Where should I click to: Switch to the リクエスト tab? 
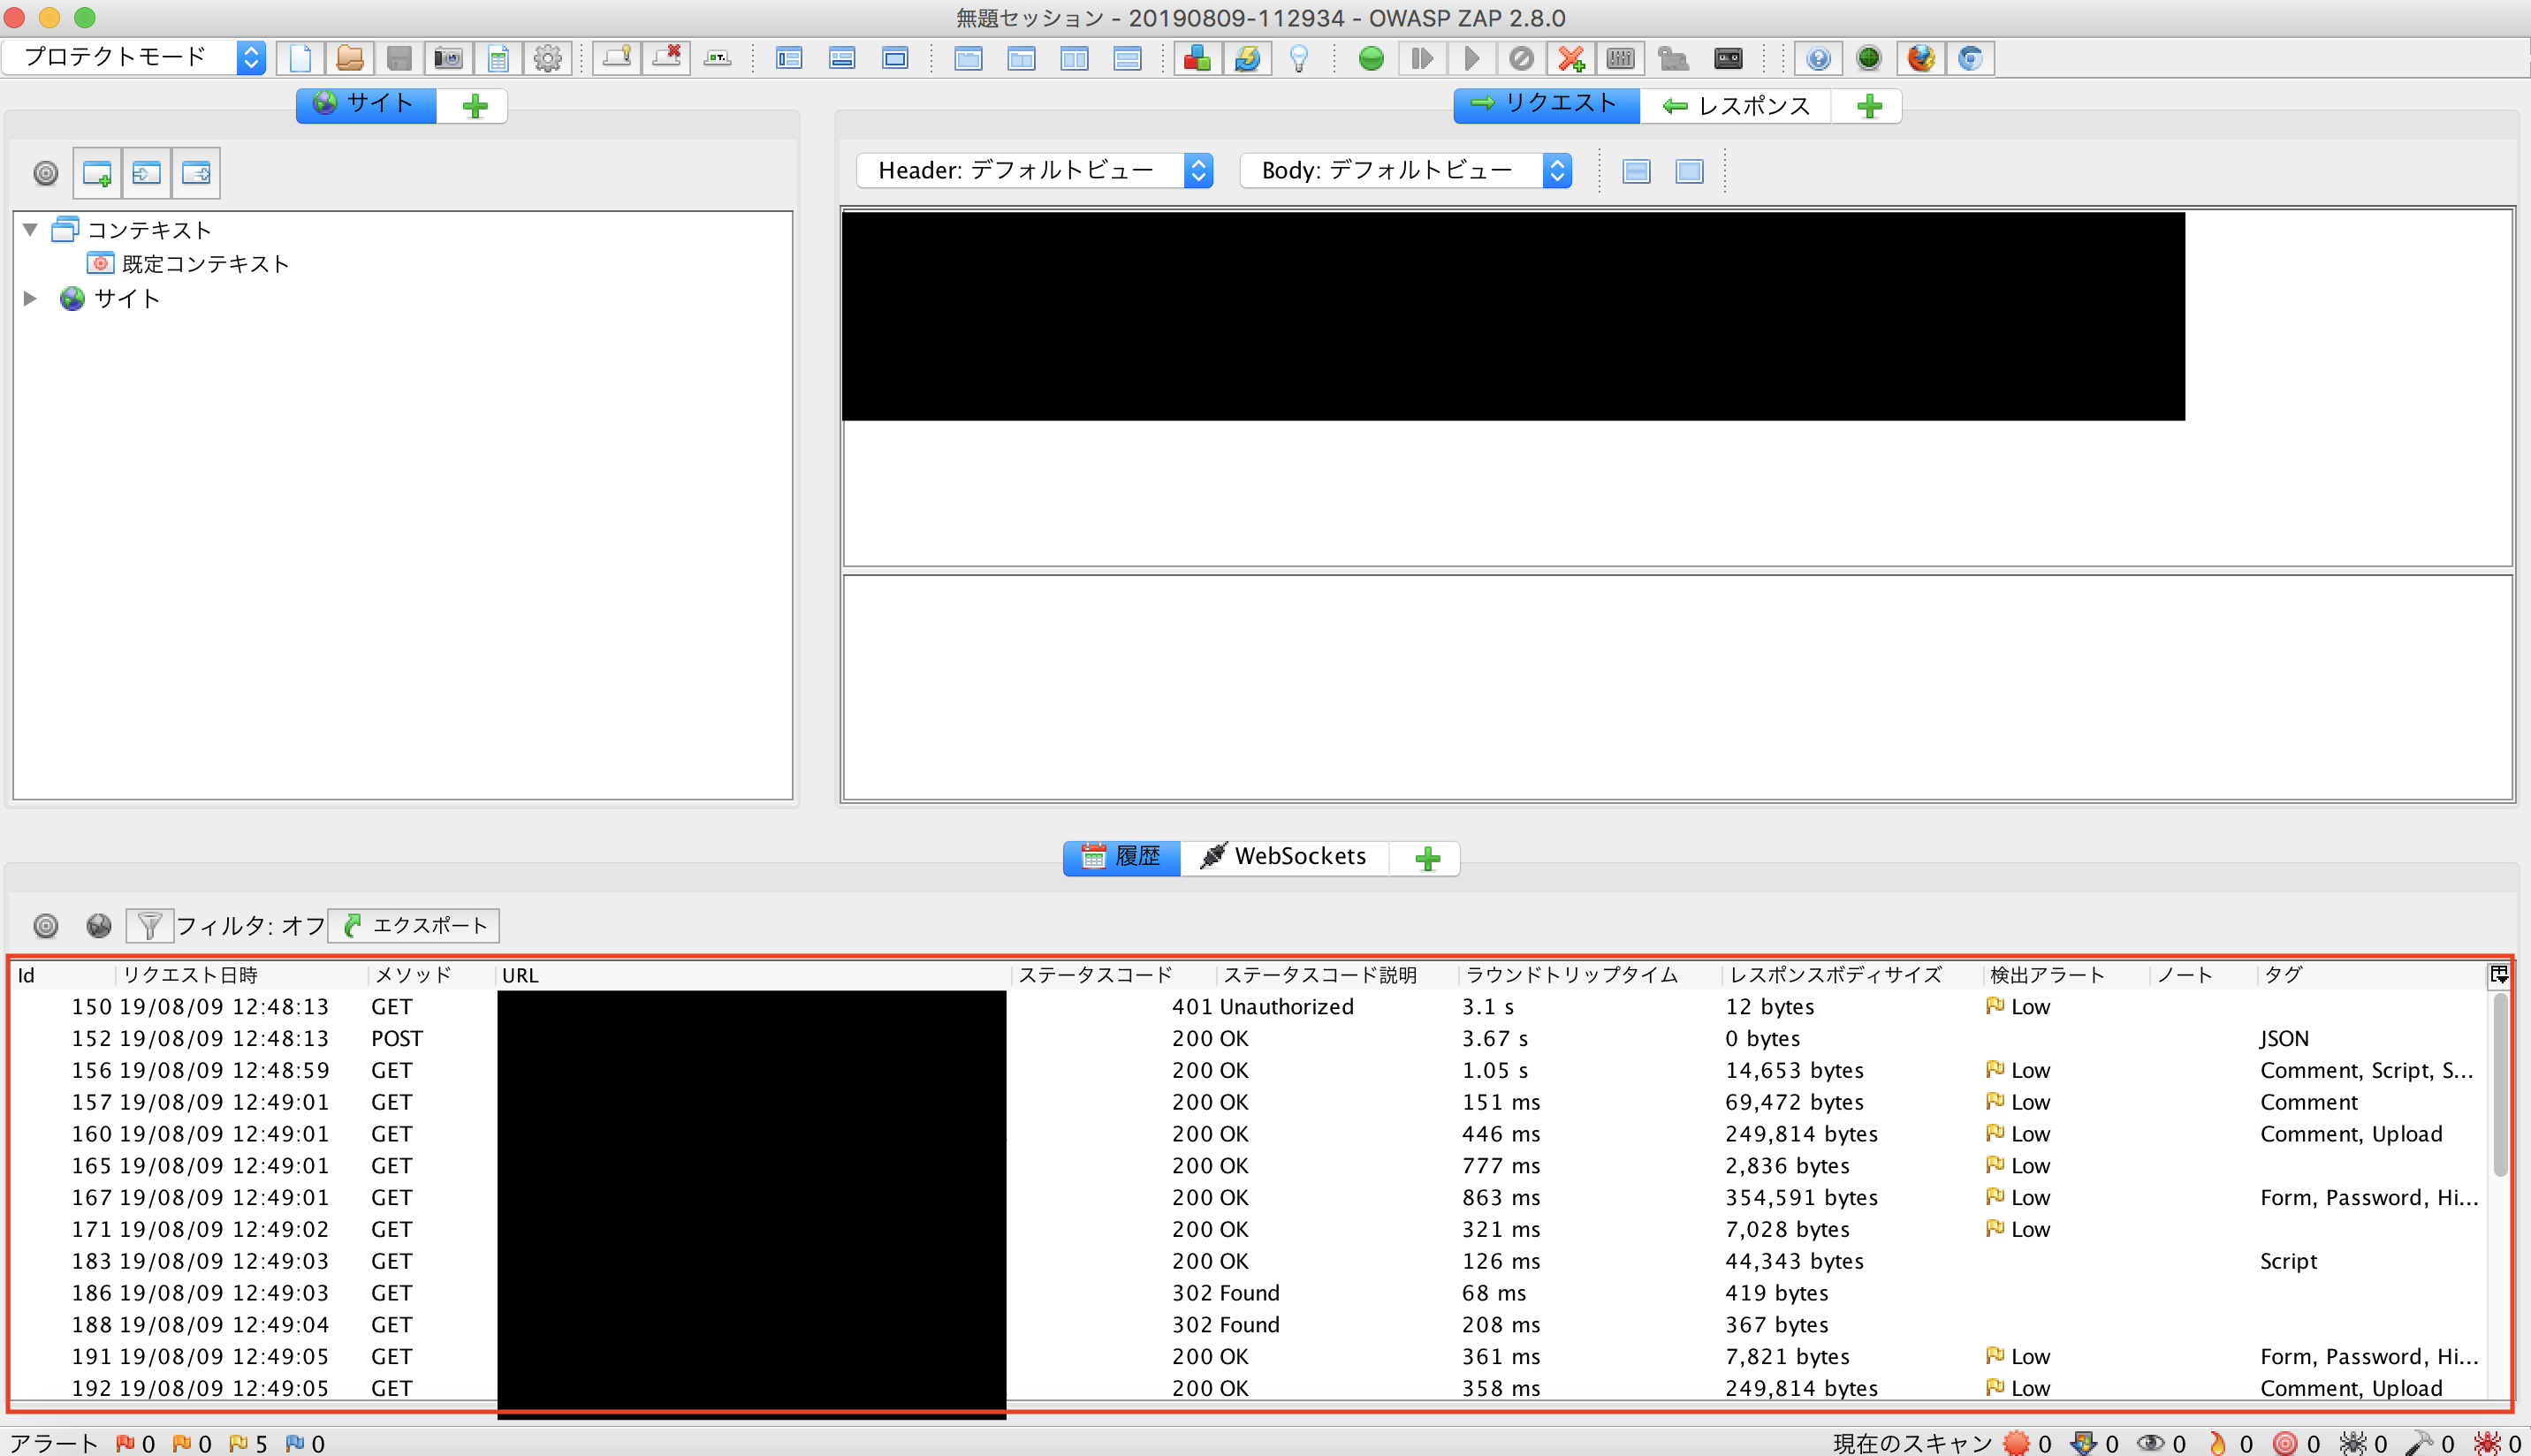coord(1546,104)
